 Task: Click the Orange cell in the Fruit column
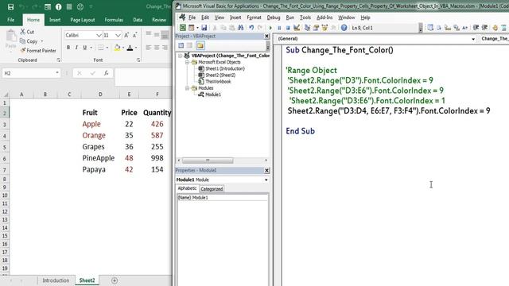(94, 135)
